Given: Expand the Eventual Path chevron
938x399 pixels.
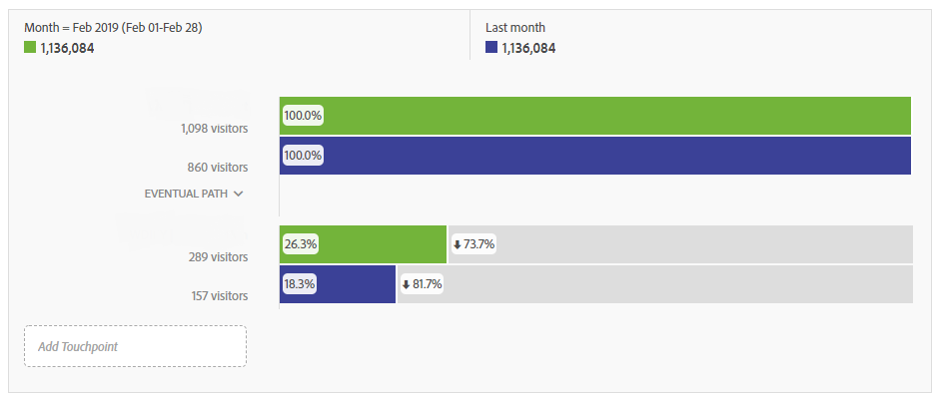Looking at the screenshot, I should coord(238,194).
